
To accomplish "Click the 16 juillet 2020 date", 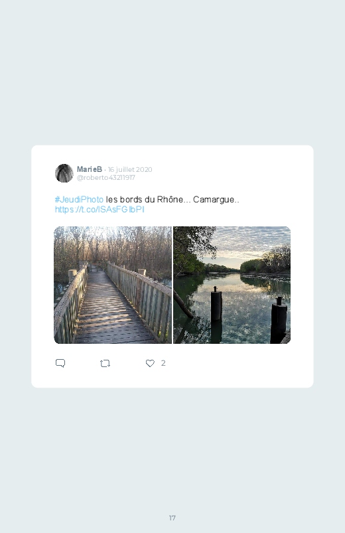I will (130, 170).
